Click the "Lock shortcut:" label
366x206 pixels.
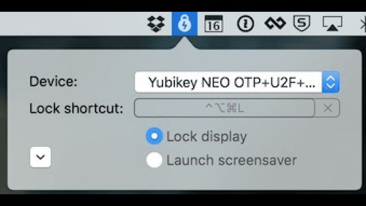tap(77, 108)
